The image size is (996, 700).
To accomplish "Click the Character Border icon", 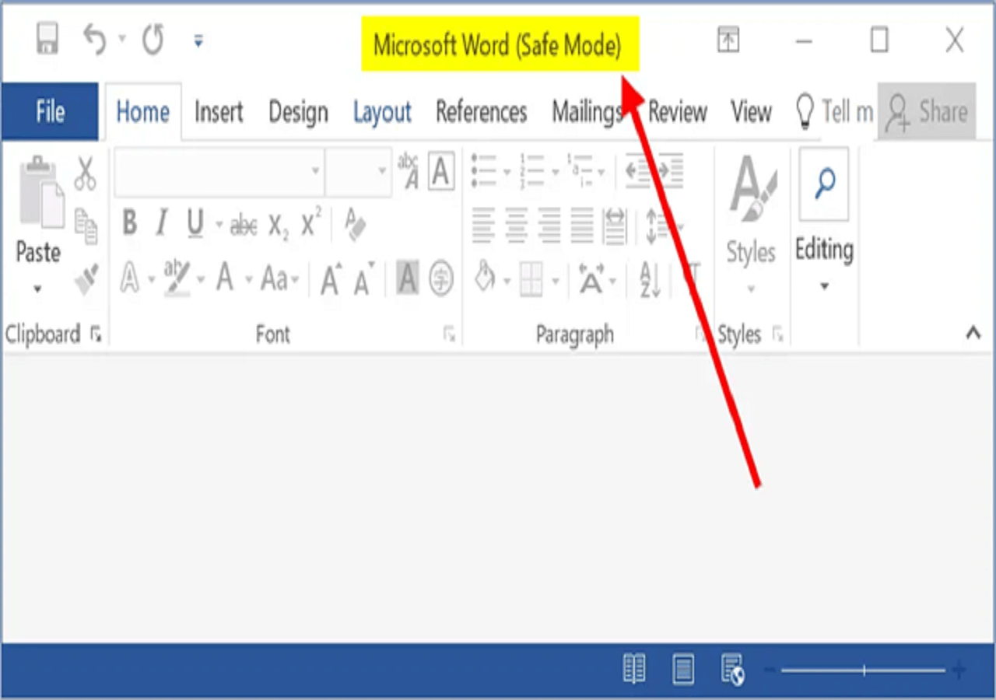I will [441, 171].
